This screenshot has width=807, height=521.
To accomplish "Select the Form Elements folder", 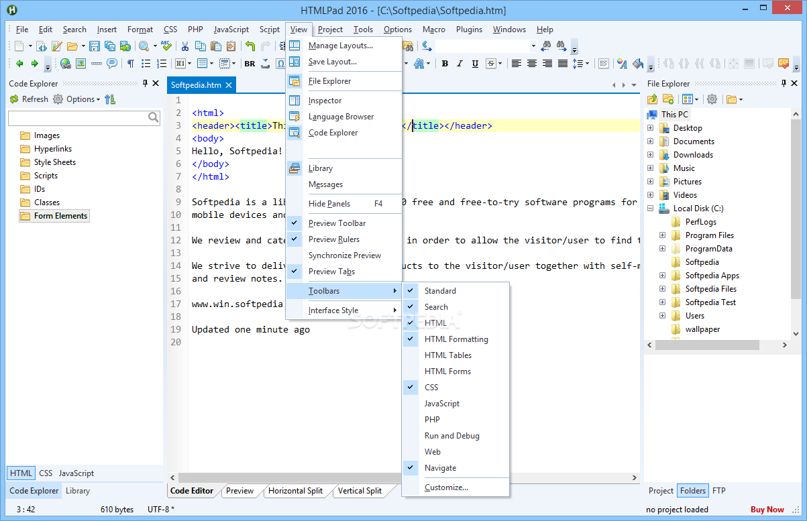I will point(54,216).
